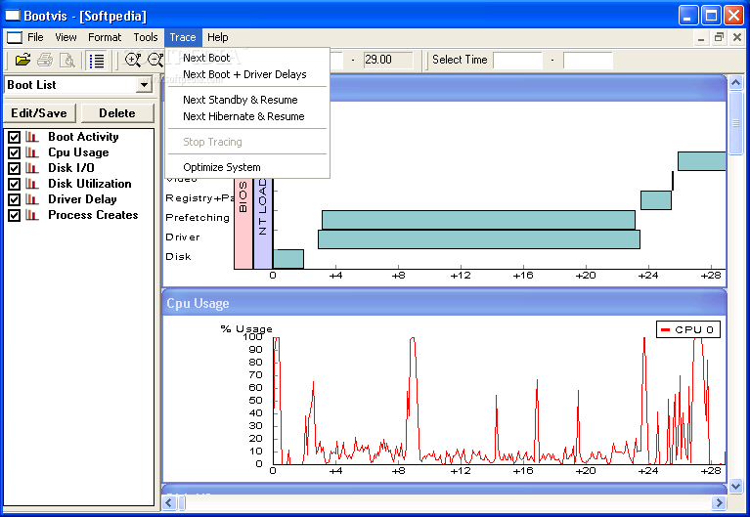
Task: Click the long Driver activity bar
Action: (479, 239)
